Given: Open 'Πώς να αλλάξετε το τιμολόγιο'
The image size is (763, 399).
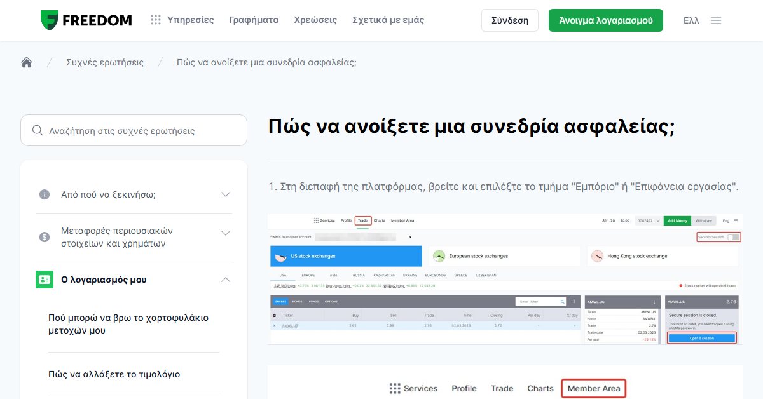Looking at the screenshot, I should (x=114, y=374).
